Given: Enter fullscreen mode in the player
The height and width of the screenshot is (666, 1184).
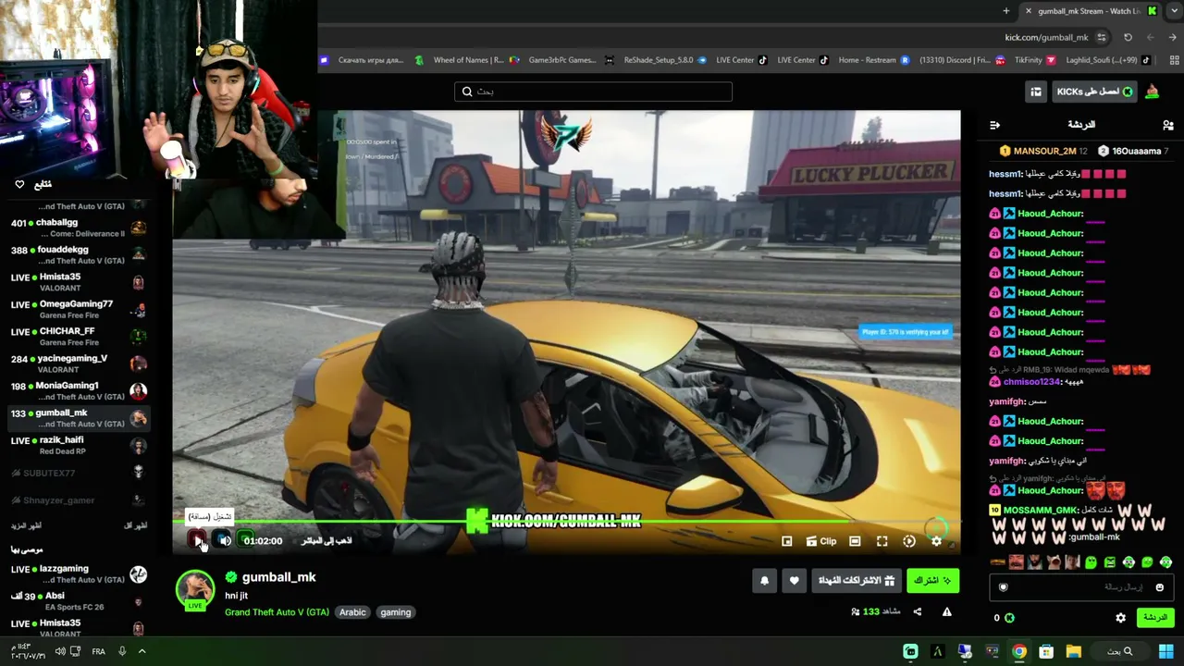Looking at the screenshot, I should click(x=882, y=541).
